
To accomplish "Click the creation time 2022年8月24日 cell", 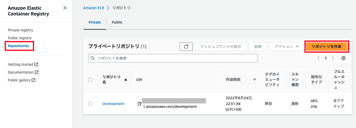I will click(x=239, y=104).
